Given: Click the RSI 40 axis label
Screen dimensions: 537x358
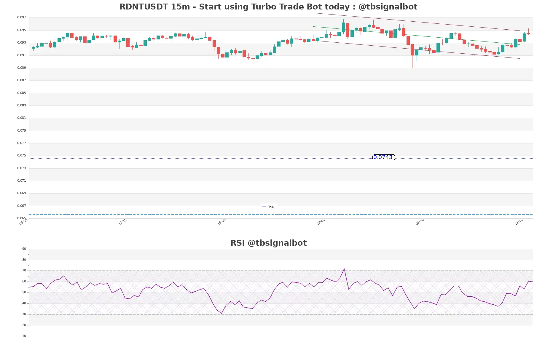Looking at the screenshot, I should (24, 303).
